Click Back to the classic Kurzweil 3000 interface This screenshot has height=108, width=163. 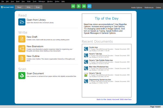[x=114, y=99]
